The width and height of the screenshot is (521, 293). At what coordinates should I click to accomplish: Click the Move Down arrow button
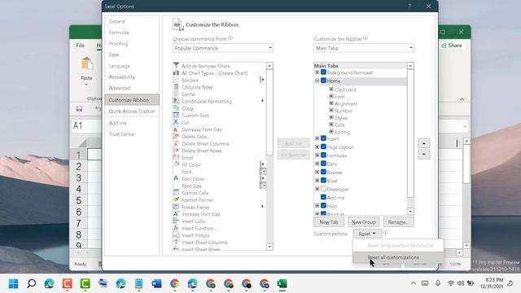click(423, 154)
